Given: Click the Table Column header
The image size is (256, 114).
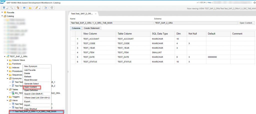Looking at the screenshot, I should [x=133, y=34].
